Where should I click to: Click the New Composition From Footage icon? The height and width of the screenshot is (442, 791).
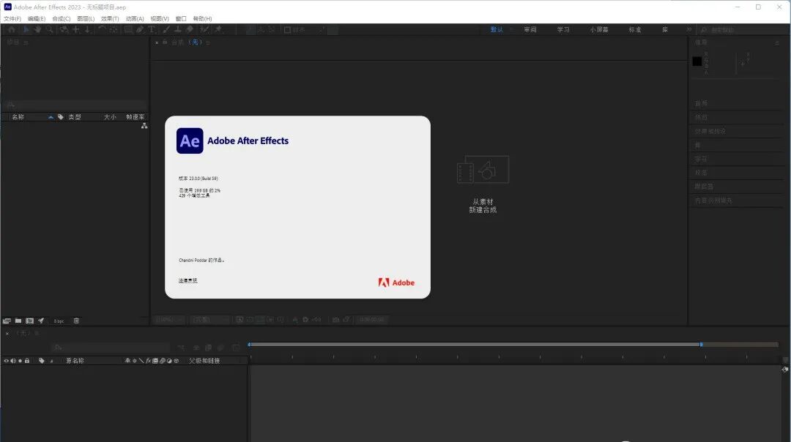pos(483,169)
